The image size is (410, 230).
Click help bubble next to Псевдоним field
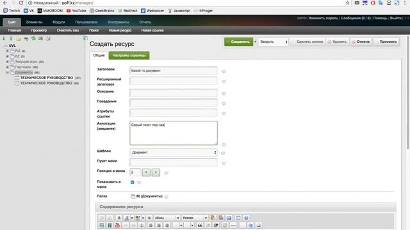(224, 103)
